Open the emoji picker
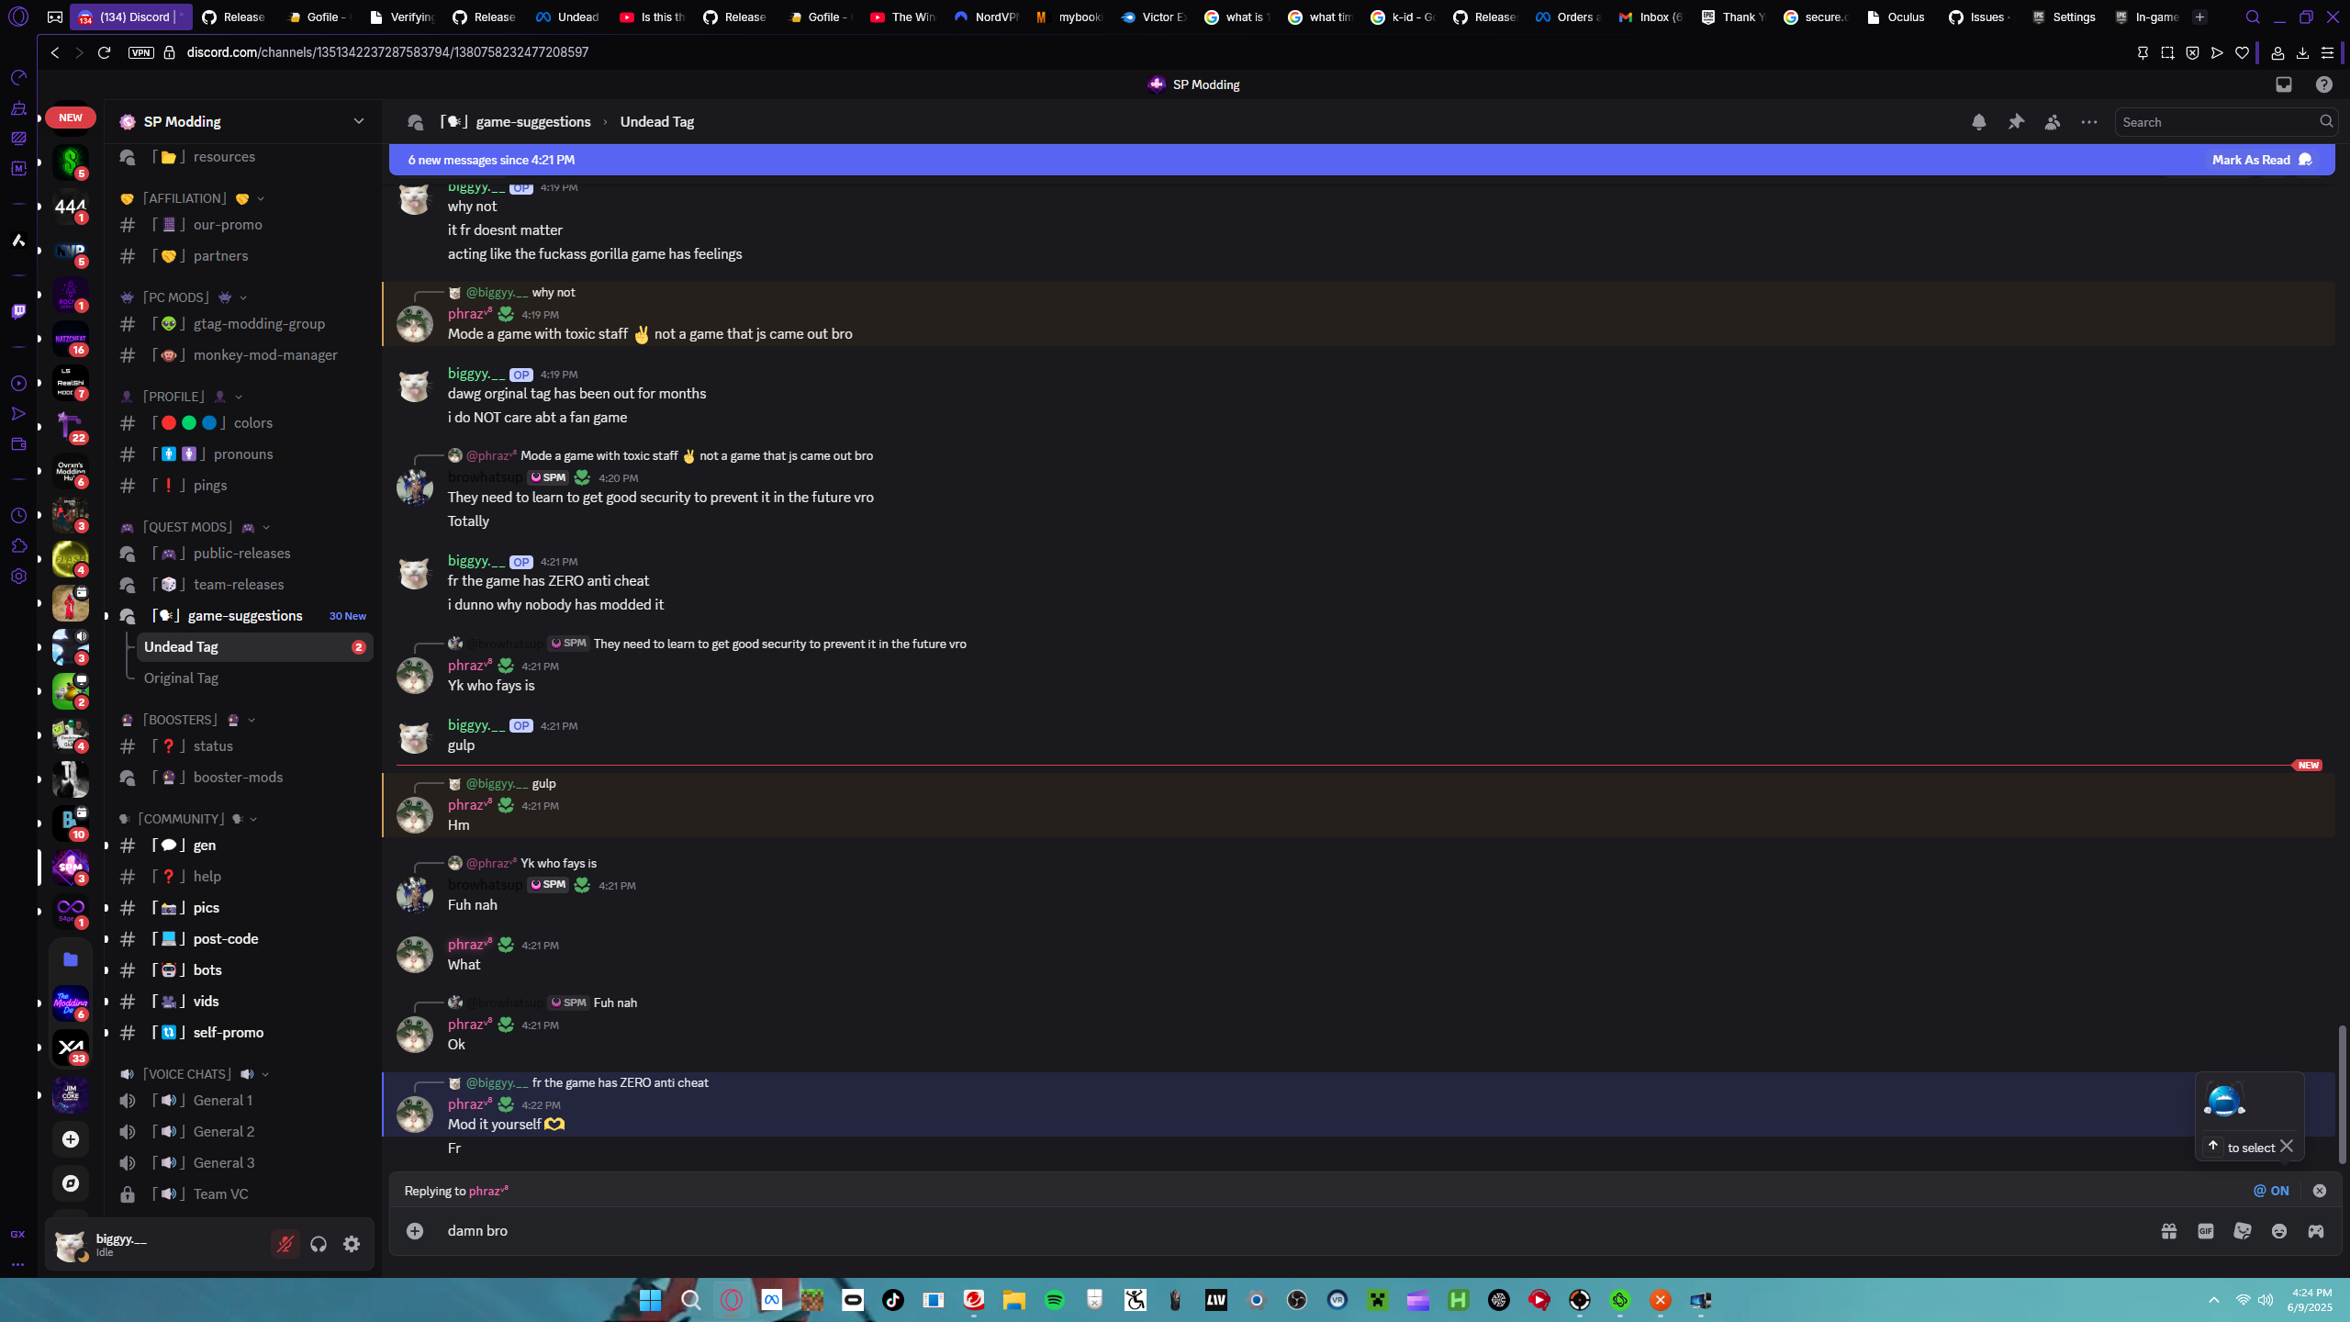The image size is (2350, 1322). tap(2279, 1231)
